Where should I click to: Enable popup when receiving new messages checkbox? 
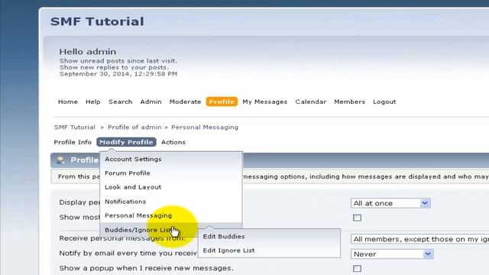coord(357,268)
